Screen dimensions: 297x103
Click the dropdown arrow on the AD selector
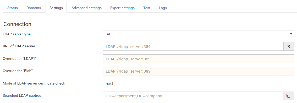pos(291,34)
